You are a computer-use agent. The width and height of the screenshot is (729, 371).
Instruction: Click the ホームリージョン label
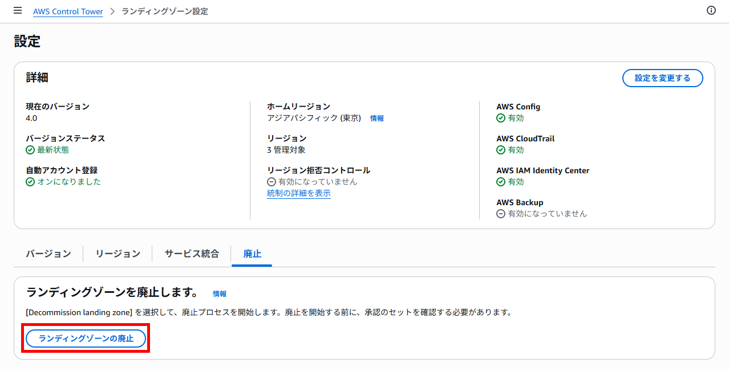[x=298, y=107]
